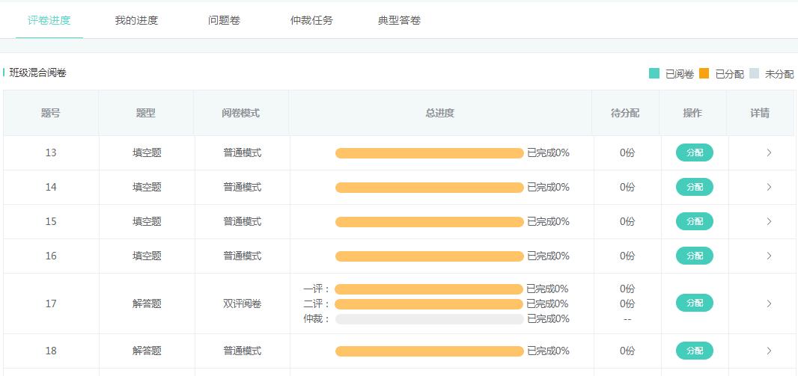Viewport: 798px width, 376px height.
Task: Click 分配 button for question 15
Action: coord(694,221)
